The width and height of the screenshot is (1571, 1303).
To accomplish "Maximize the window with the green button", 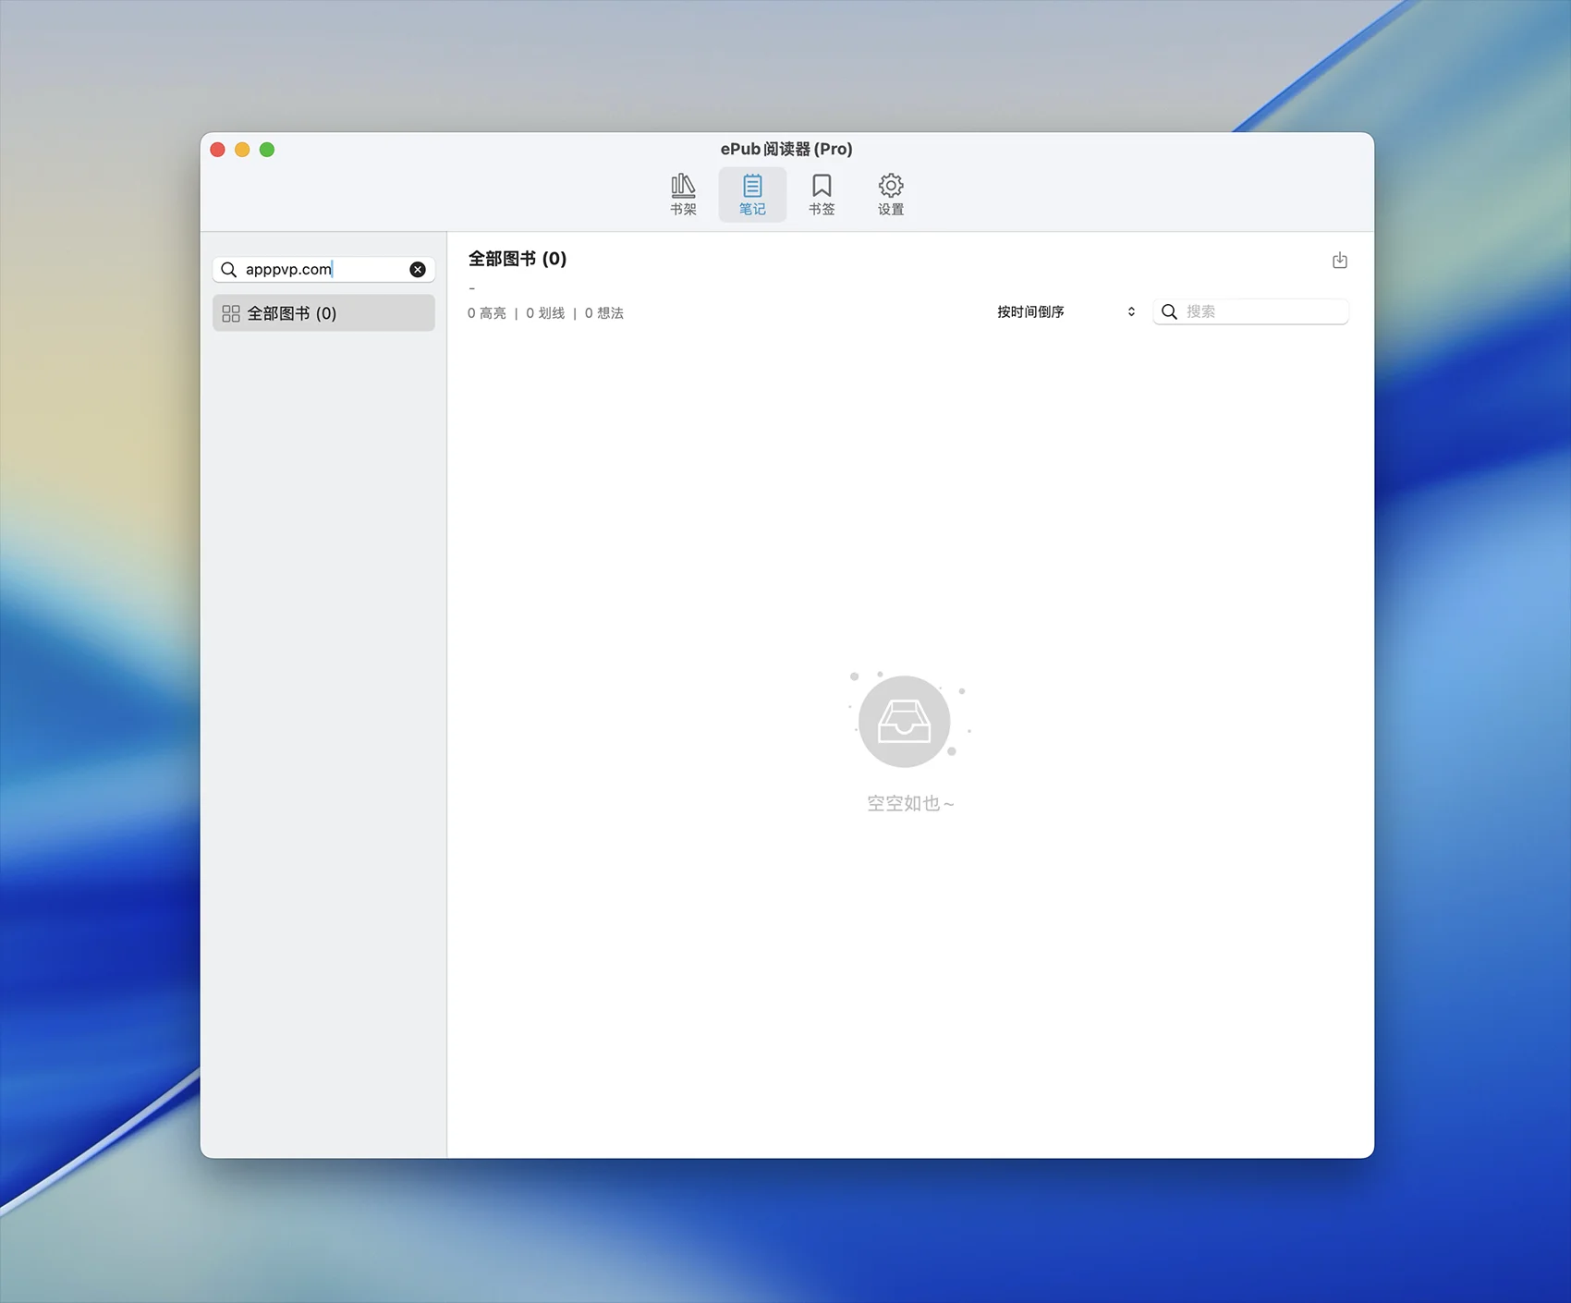I will (267, 150).
